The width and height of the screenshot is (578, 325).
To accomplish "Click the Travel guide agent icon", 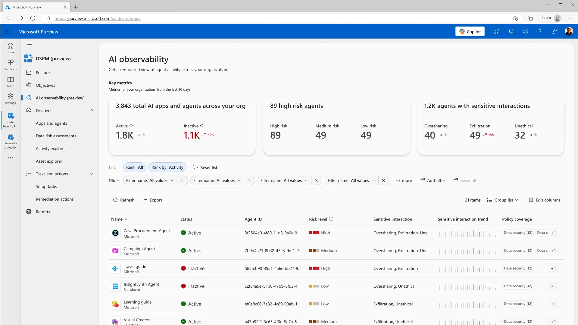I will pyautogui.click(x=115, y=268).
